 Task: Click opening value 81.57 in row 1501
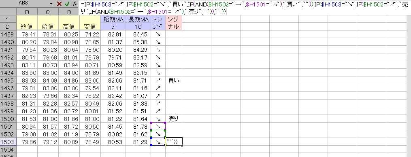click(x=48, y=126)
